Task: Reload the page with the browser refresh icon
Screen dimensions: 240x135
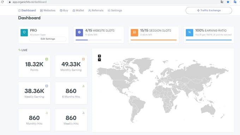Action: click(2, 2)
